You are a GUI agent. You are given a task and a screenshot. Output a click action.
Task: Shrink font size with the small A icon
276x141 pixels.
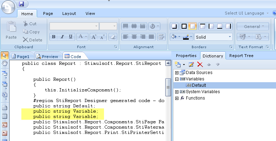coord(102,37)
